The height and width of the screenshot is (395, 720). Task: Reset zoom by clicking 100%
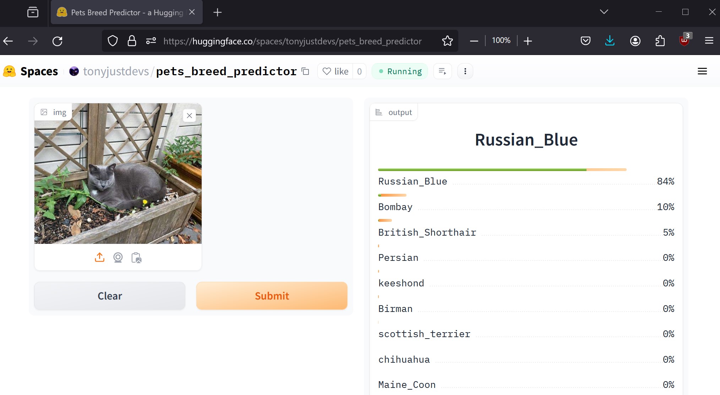(501, 40)
